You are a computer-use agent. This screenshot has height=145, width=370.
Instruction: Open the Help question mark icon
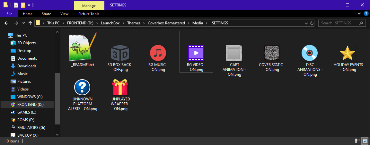[366, 14]
